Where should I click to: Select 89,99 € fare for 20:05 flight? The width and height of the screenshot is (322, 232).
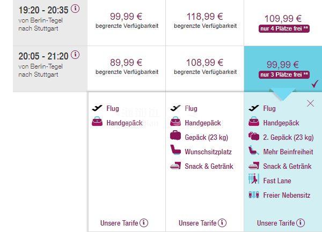point(127,69)
